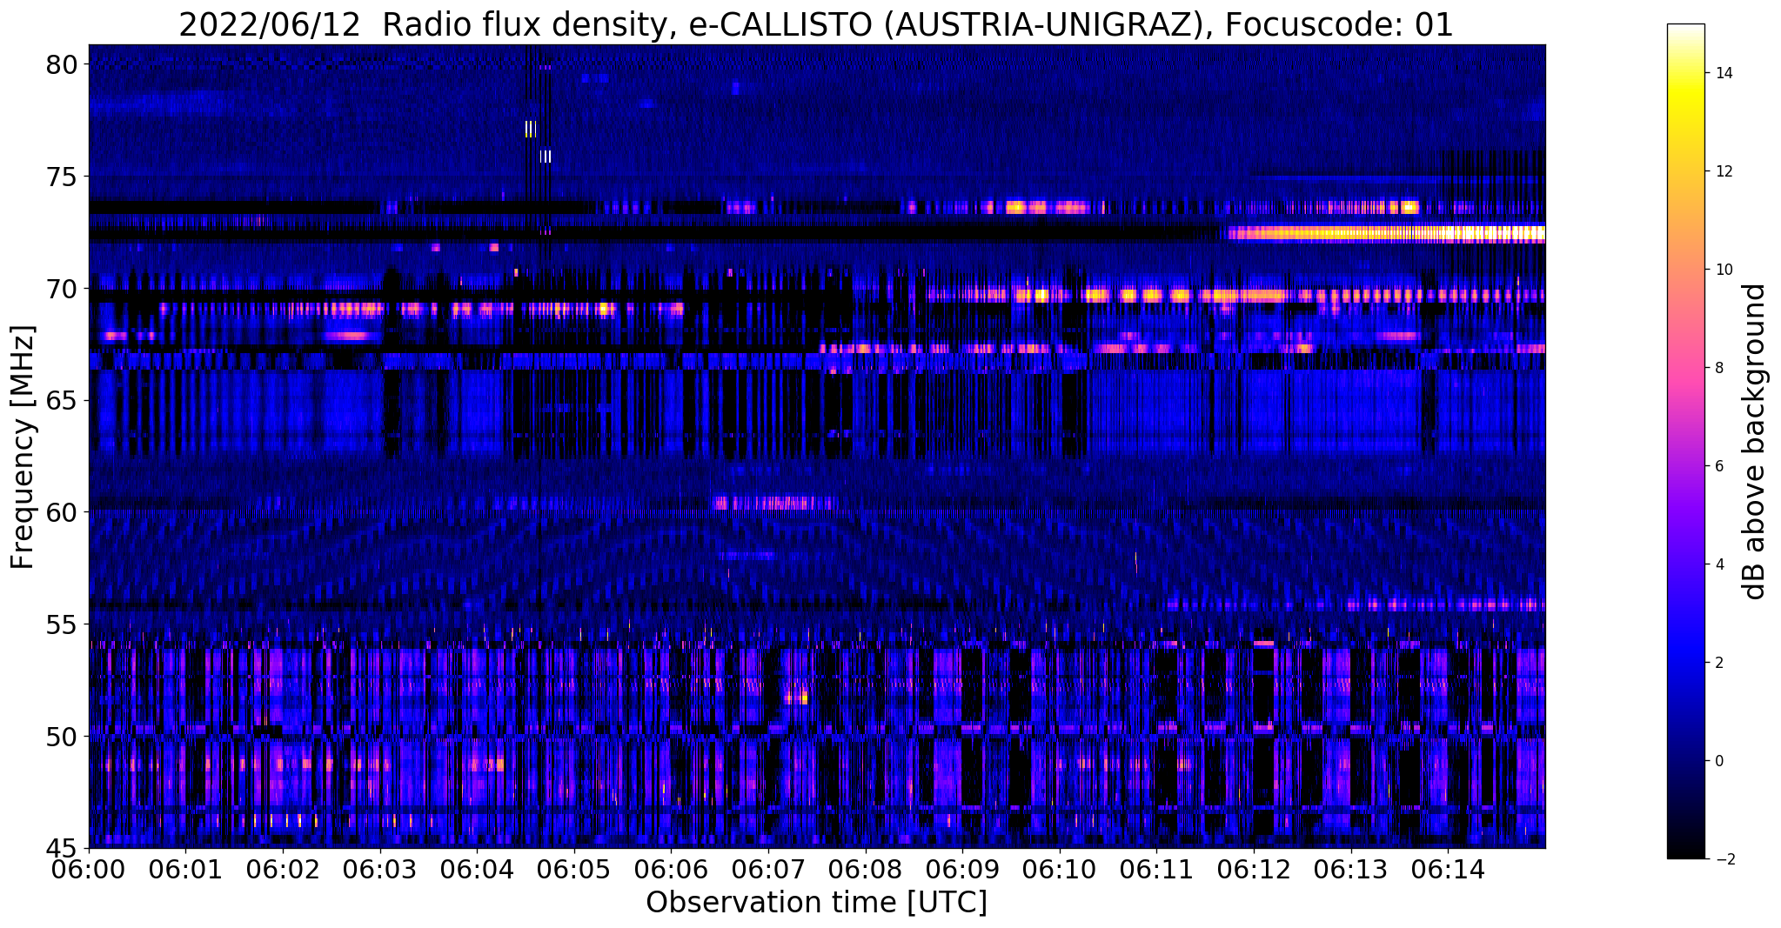Click the colorbar tick label 0

pyautogui.click(x=1718, y=761)
